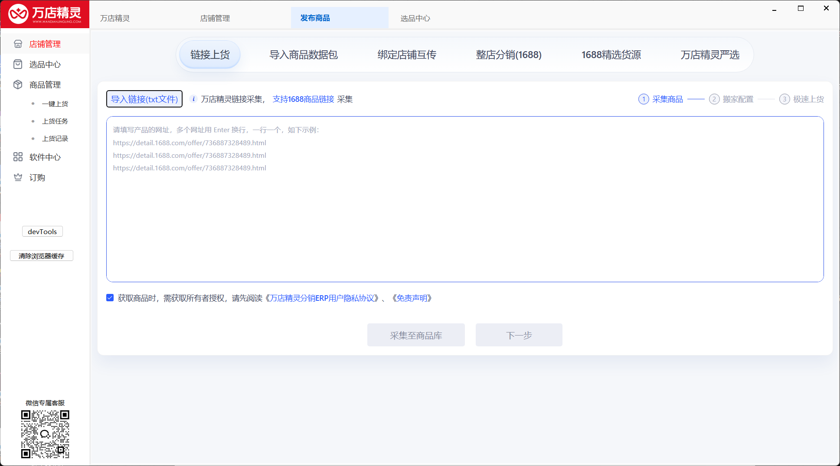Maximize the application window

coord(801,8)
